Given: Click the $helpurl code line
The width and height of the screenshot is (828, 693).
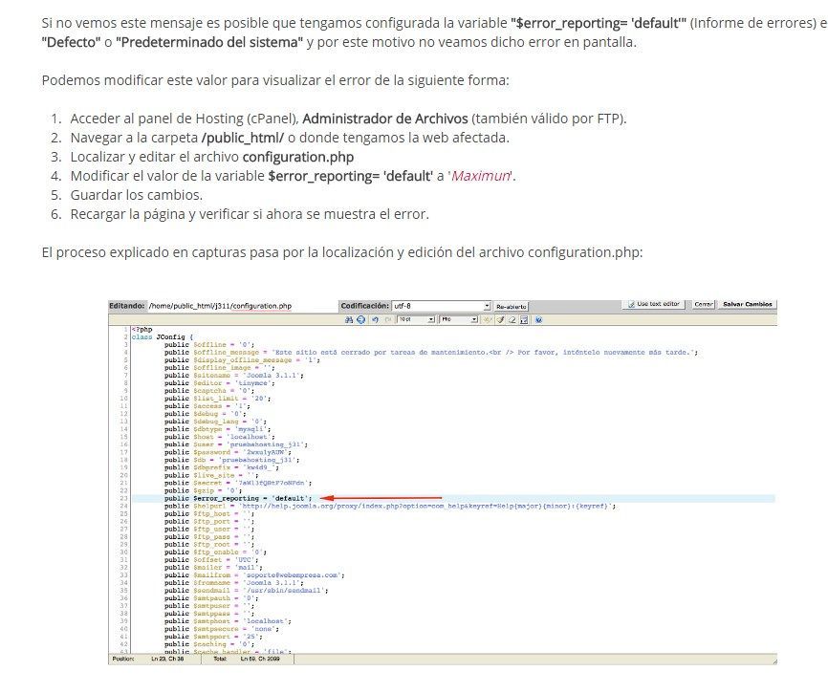Looking at the screenshot, I should click(x=390, y=506).
